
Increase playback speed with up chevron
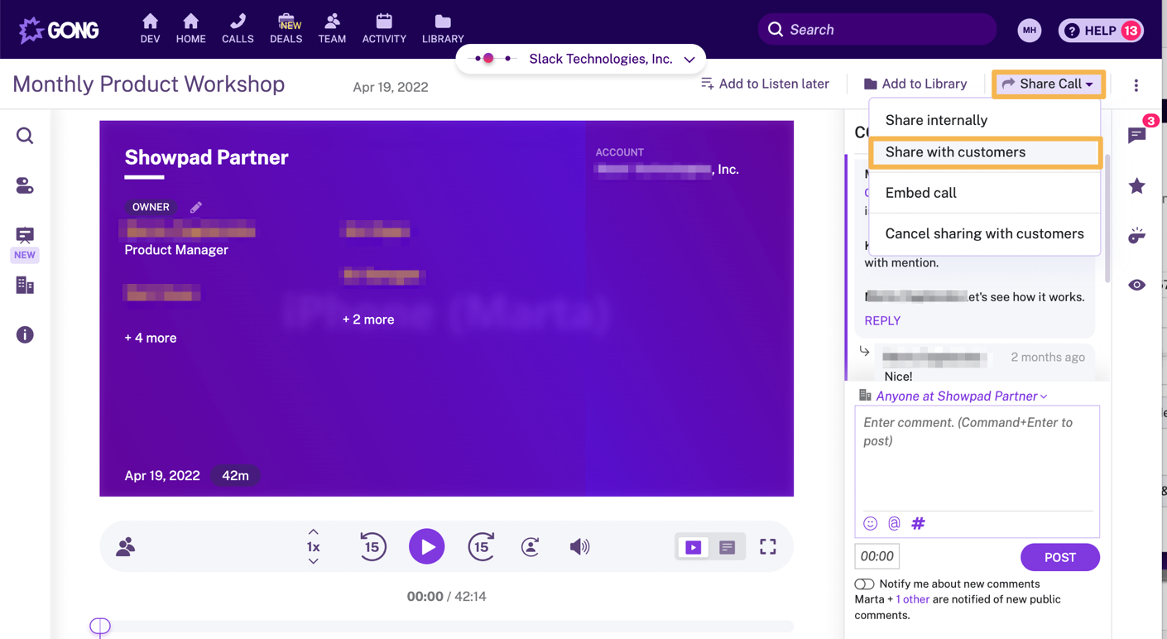point(313,532)
